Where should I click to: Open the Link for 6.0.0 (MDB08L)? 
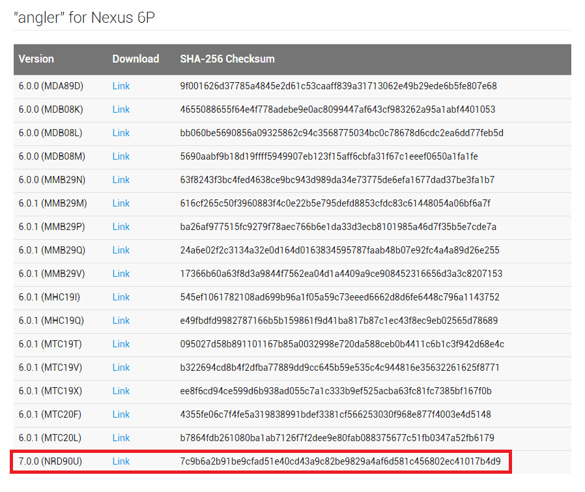click(x=121, y=134)
